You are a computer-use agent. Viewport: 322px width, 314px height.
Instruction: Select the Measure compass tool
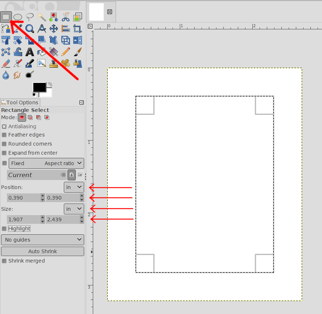click(42, 29)
